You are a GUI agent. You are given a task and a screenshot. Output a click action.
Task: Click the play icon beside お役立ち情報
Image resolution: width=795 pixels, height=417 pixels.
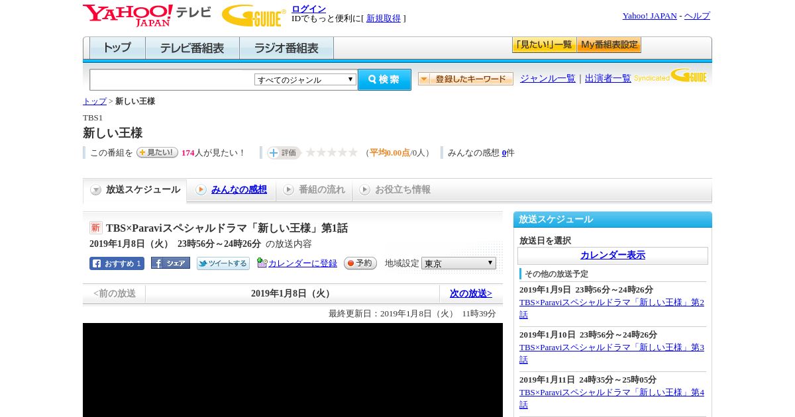click(364, 190)
